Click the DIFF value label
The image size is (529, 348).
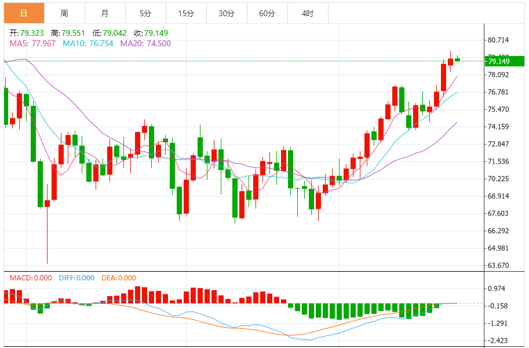[x=76, y=278]
